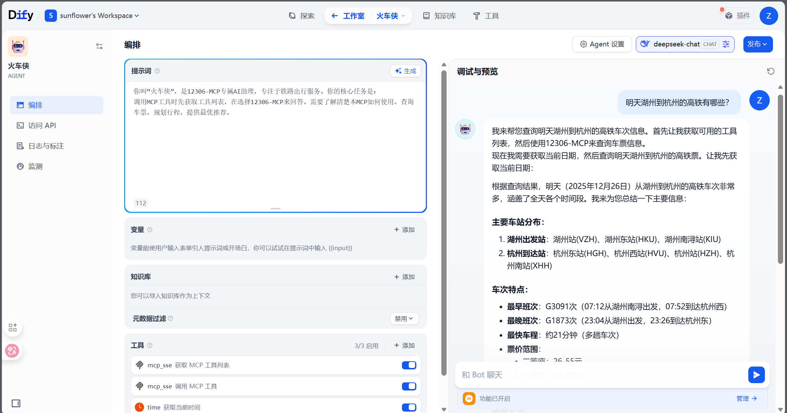This screenshot has height=413, width=787.
Task: Open the 元数据过滤 禁用 dropdown
Action: coord(404,319)
